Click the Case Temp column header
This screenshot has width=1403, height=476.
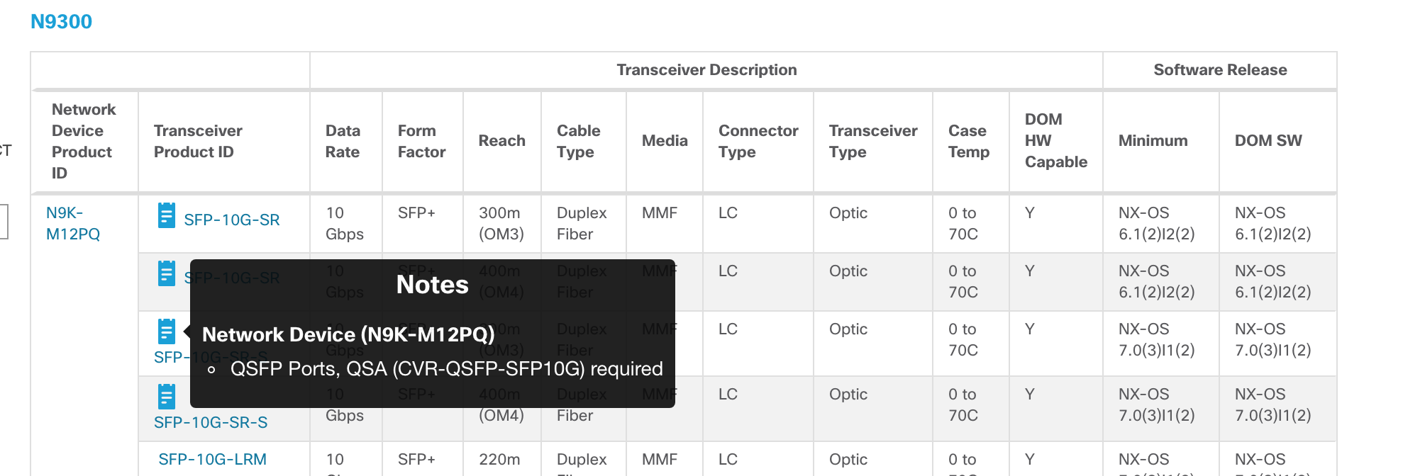coord(967,141)
